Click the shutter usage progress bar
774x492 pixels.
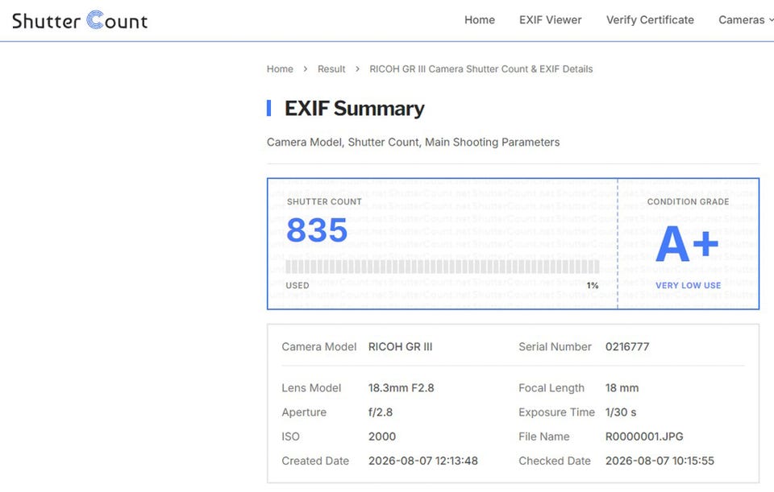[x=443, y=267]
